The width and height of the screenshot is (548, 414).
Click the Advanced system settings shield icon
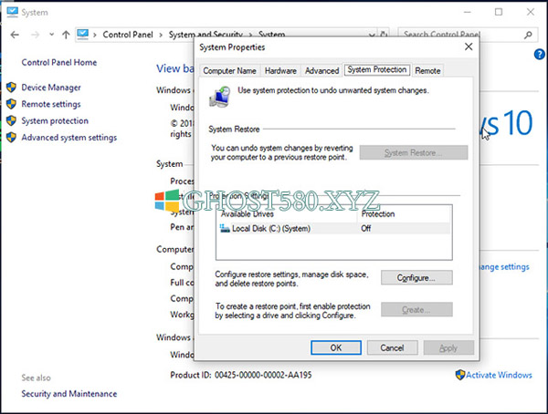click(11, 137)
